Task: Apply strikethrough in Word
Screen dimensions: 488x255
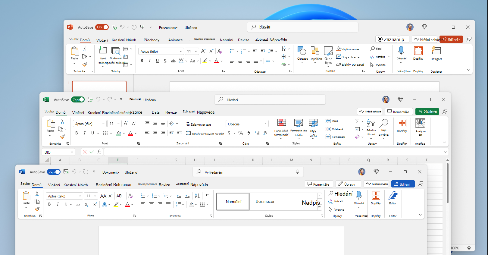Action: (x=78, y=204)
